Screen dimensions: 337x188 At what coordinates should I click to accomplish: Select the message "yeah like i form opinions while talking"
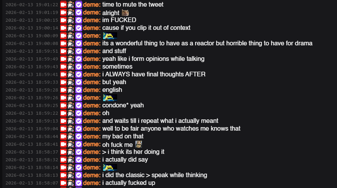(153, 59)
